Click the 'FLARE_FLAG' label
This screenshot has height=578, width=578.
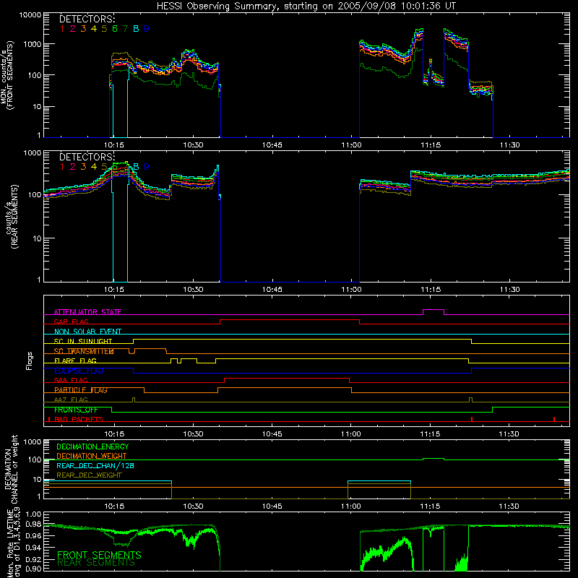75,361
